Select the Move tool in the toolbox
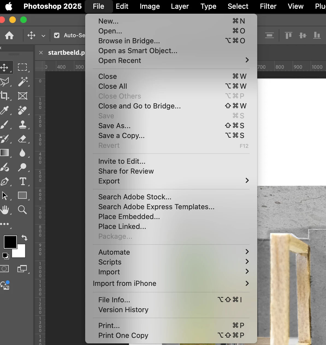This screenshot has width=326, height=345. coord(5,67)
